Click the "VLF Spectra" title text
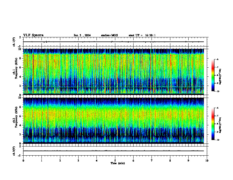233x180 pixels. (33, 35)
